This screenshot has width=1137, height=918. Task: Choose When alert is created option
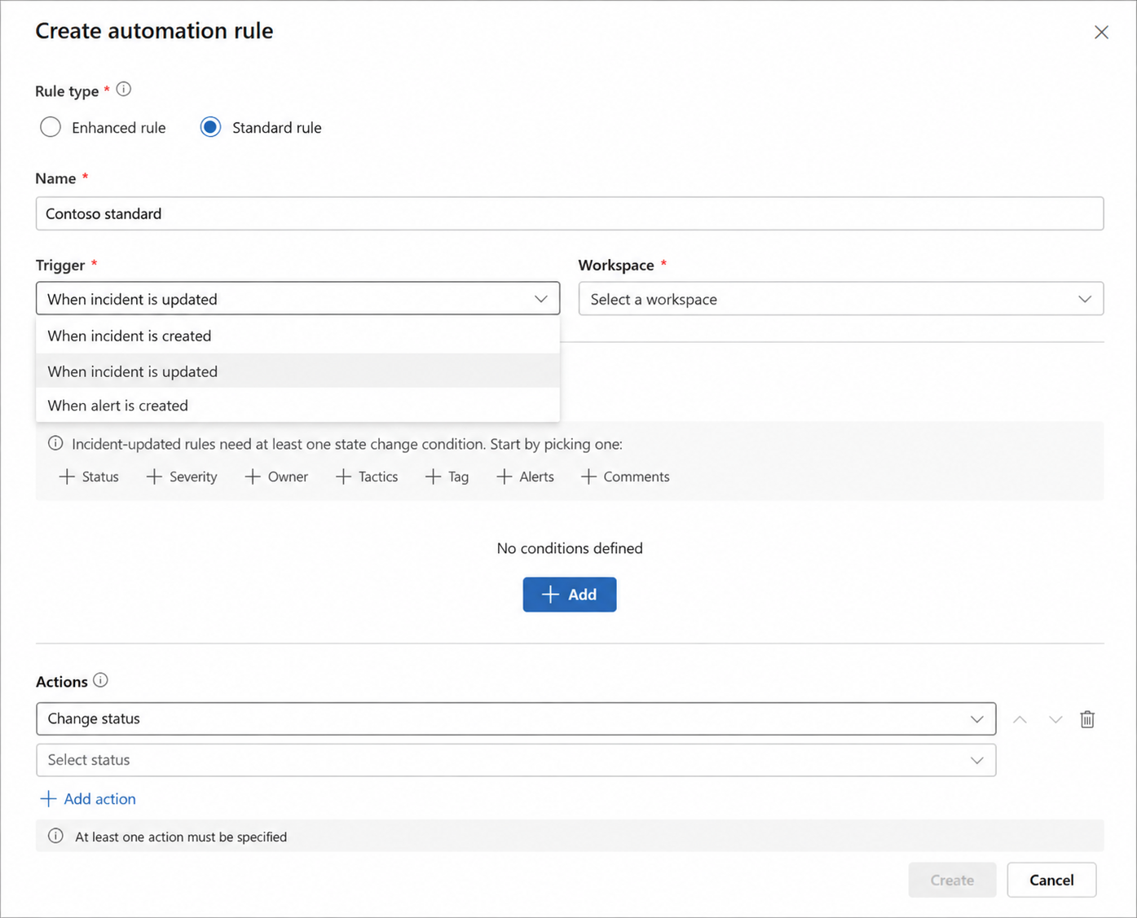(297, 406)
